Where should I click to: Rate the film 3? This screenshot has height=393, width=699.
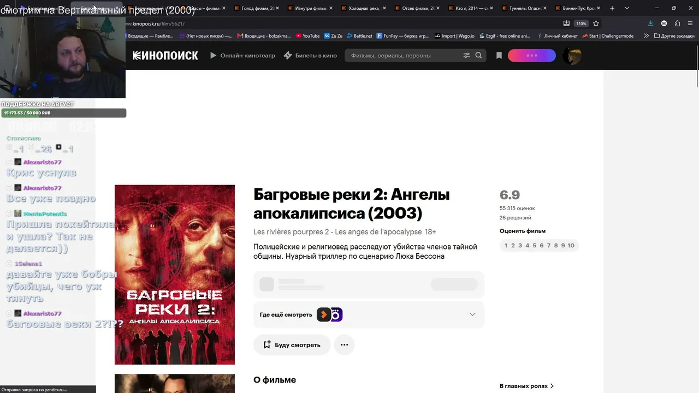click(x=520, y=246)
